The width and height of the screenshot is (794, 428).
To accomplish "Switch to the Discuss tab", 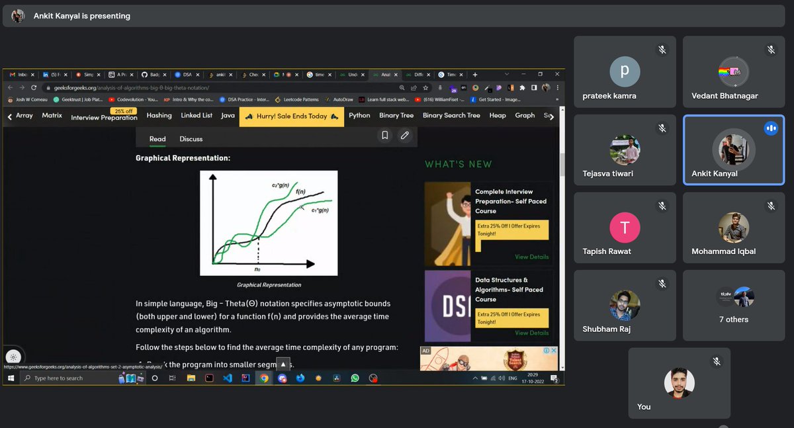I will coord(191,139).
